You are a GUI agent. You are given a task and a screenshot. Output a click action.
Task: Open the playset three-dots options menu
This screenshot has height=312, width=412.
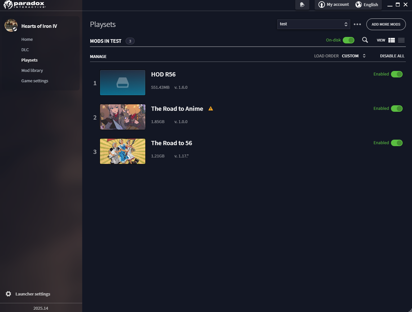pos(357,24)
